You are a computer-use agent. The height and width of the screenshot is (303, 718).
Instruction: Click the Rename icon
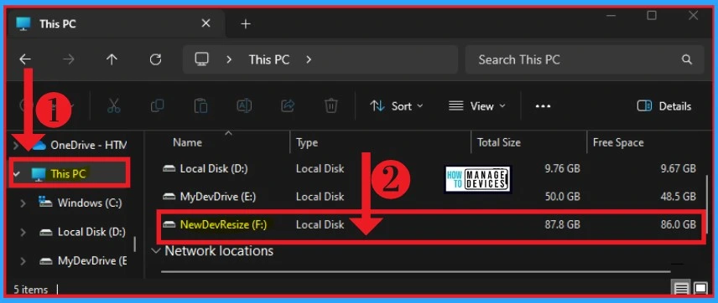[x=244, y=106]
